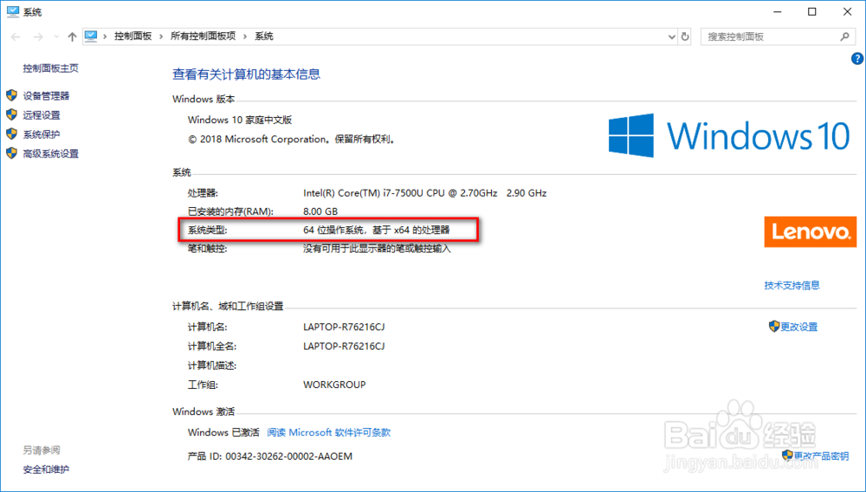The height and width of the screenshot is (492, 866).
Task: Close the 系统 window
Action: click(847, 11)
